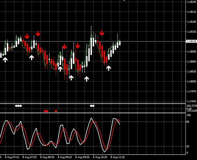Image resolution: width=197 pixels, height=160 pixels.
Task: Click the stochastic 80 level label
Action: 188,122
